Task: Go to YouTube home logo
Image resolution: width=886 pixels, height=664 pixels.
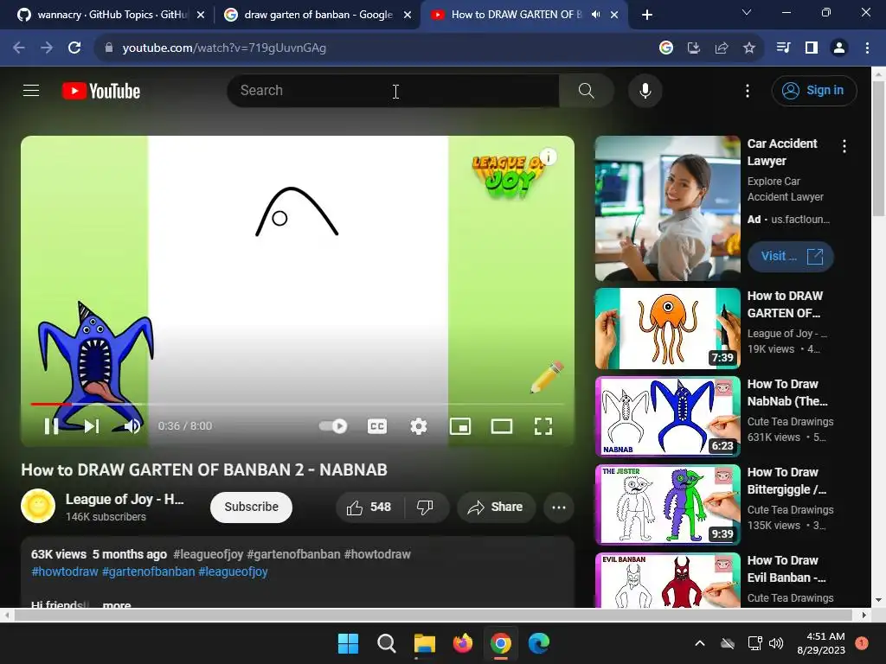Action: tap(101, 91)
